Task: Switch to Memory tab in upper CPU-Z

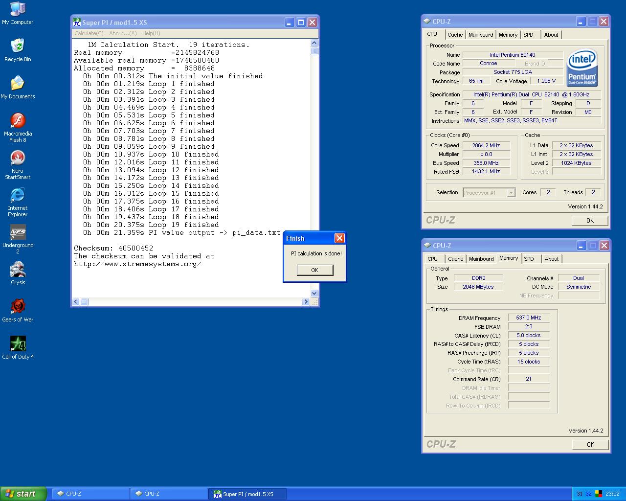Action: (508, 35)
